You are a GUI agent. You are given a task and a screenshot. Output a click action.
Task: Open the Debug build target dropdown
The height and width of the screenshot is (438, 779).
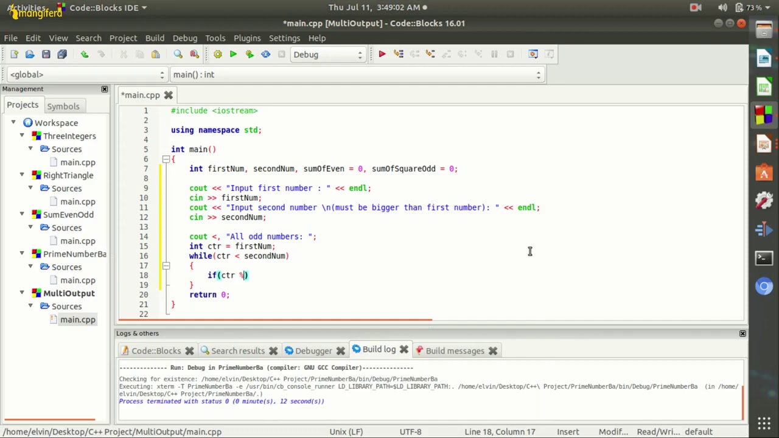[x=327, y=55]
